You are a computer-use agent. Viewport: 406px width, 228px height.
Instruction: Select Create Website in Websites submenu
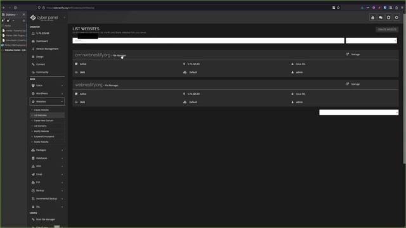(x=41, y=110)
